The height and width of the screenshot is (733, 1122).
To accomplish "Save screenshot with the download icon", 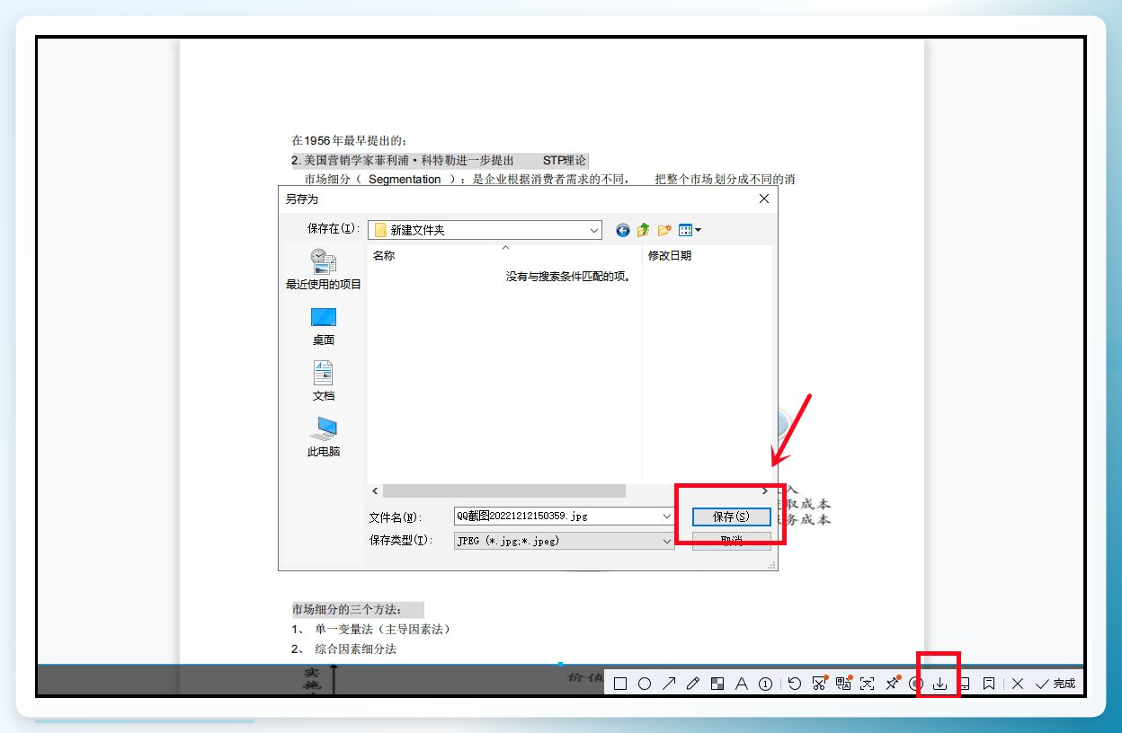I will pyautogui.click(x=940, y=684).
